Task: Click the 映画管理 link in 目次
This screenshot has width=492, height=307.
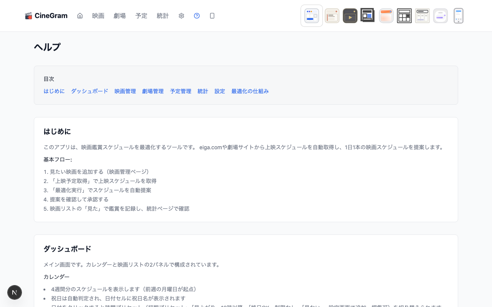Action: tap(125, 91)
